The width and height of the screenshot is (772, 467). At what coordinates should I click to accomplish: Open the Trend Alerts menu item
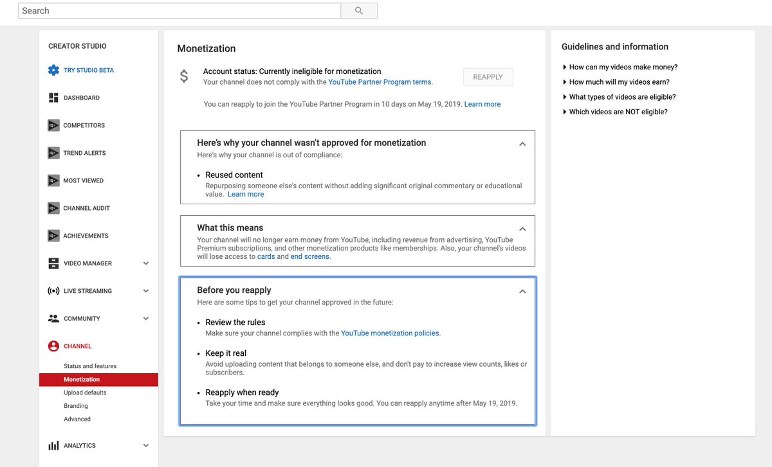coord(84,153)
